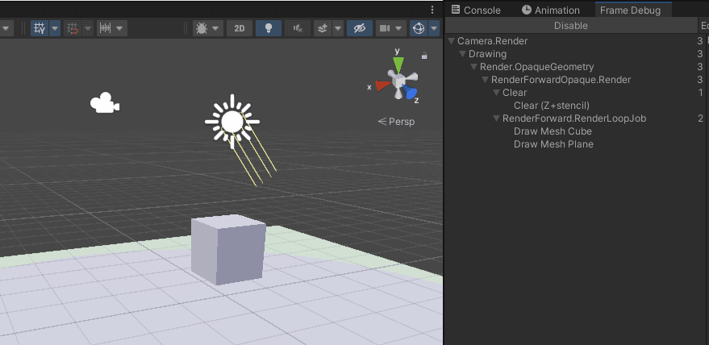Screen dimensions: 709x345
Task: Click the orientation gizmo center cube
Action: tap(398, 81)
